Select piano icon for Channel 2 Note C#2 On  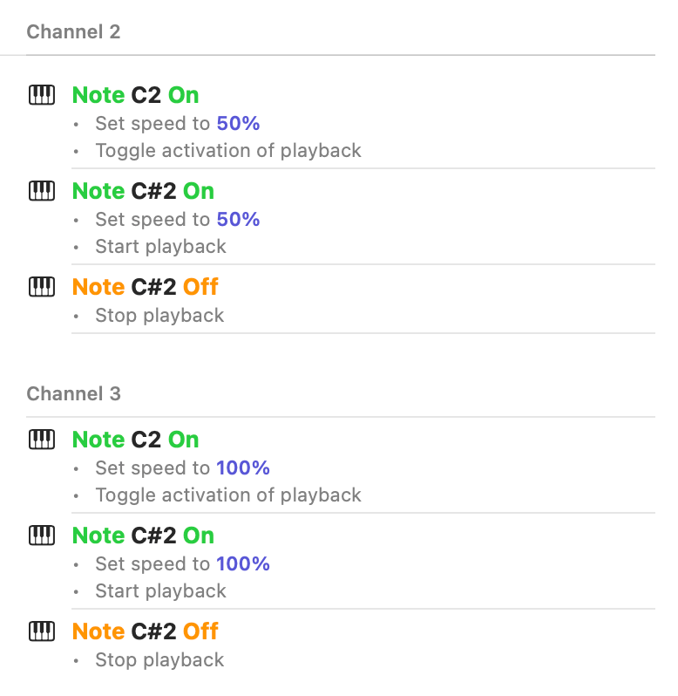[42, 191]
